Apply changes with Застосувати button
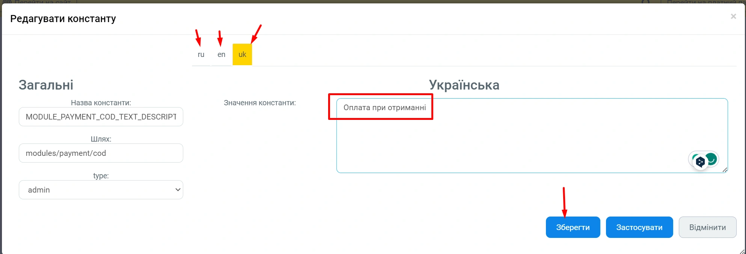This screenshot has width=746, height=254. point(639,227)
